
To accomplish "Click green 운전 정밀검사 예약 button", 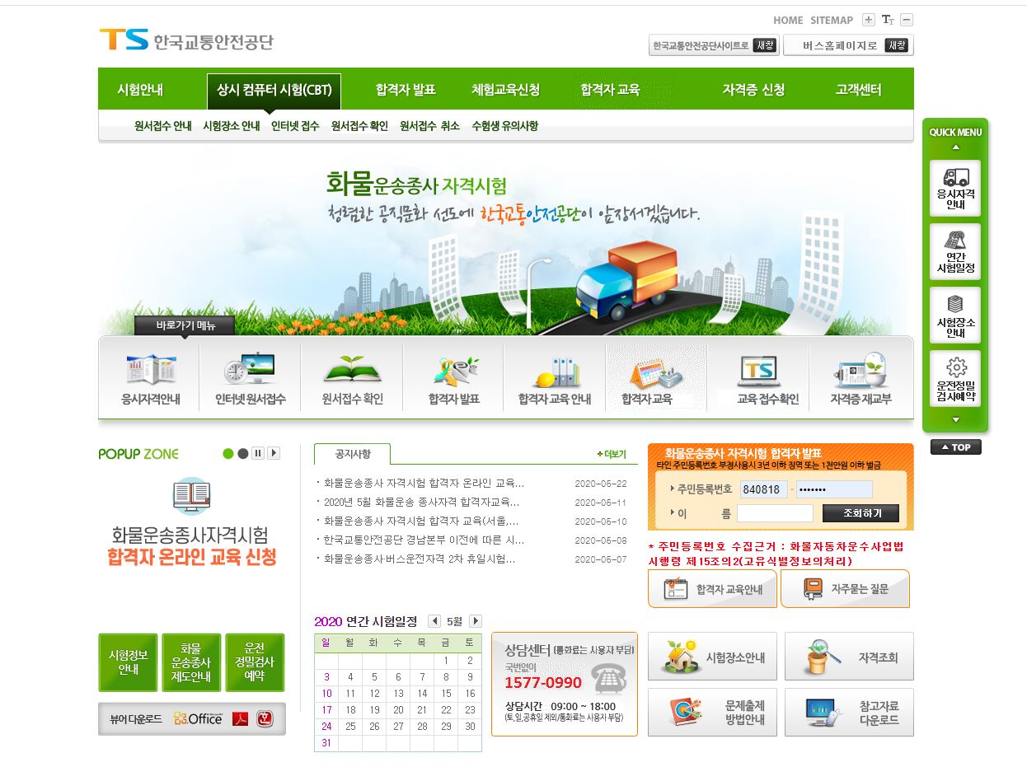I will pos(255,662).
